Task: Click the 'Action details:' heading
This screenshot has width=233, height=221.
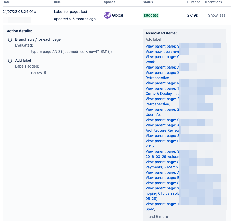Action: [19, 31]
